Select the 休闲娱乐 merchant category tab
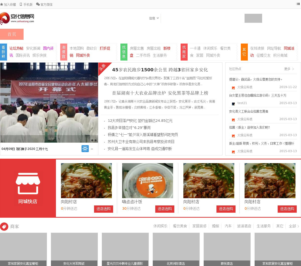 (161, 226)
